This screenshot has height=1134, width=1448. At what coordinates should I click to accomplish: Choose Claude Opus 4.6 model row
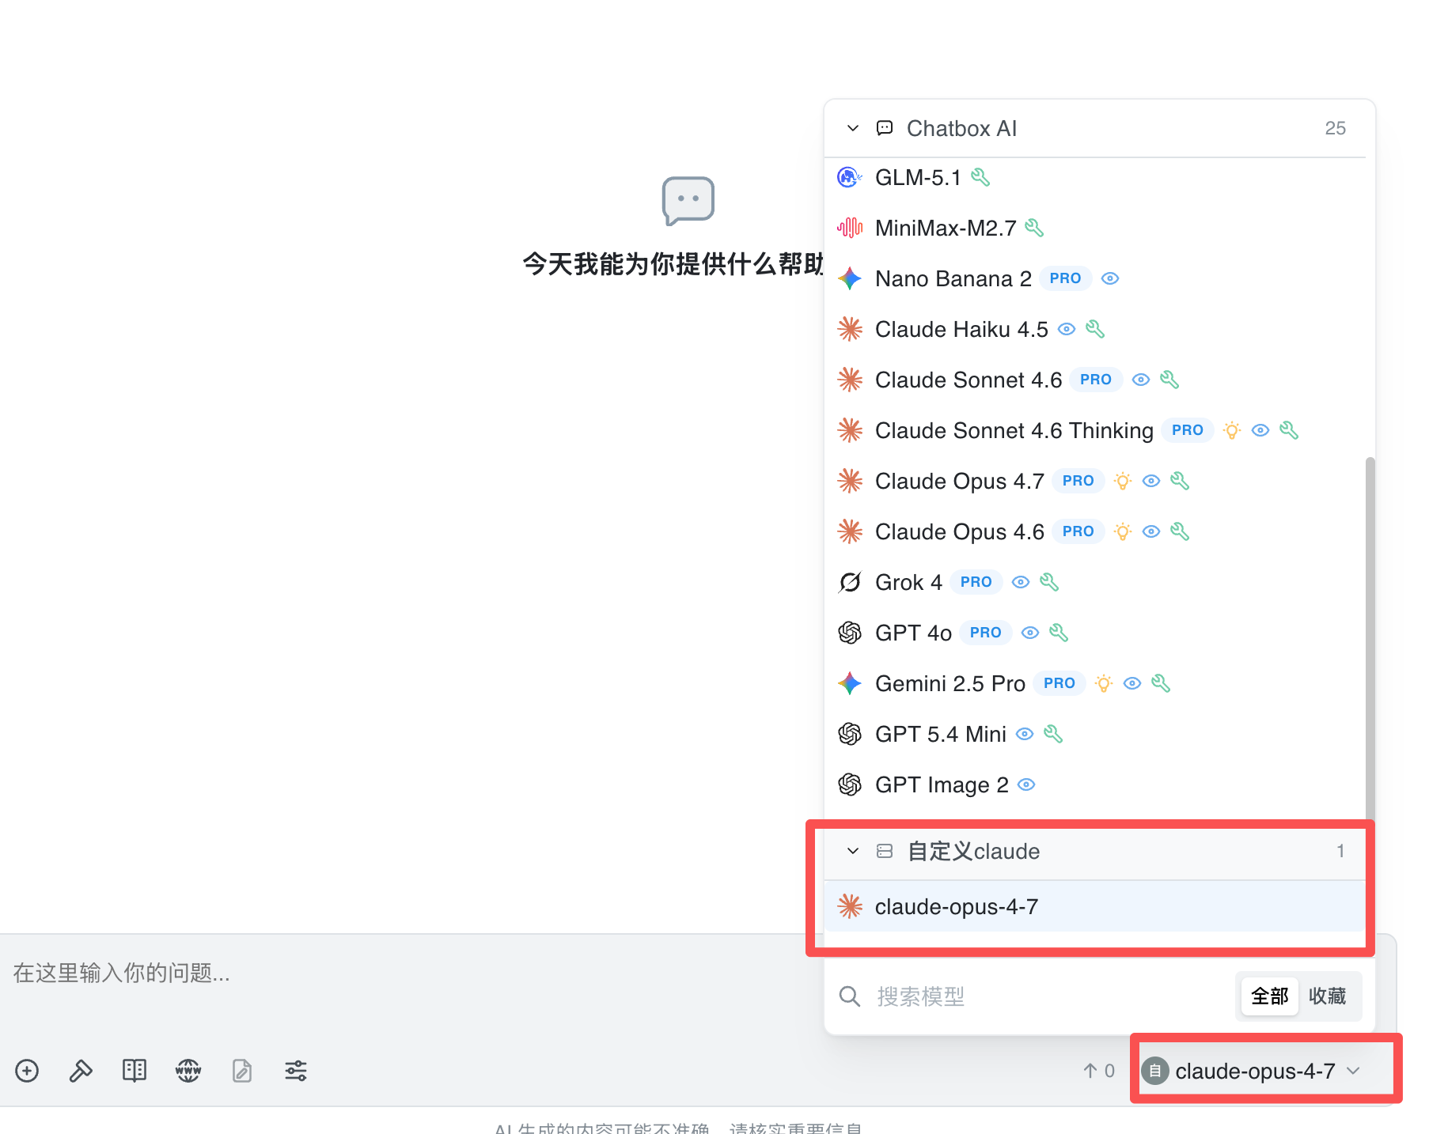1095,531
